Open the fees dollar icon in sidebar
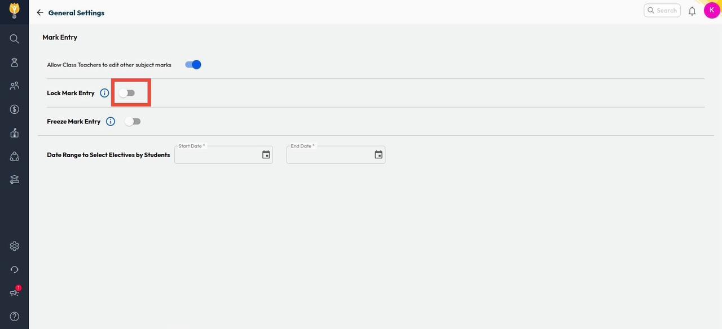The height and width of the screenshot is (329, 722). (x=15, y=109)
